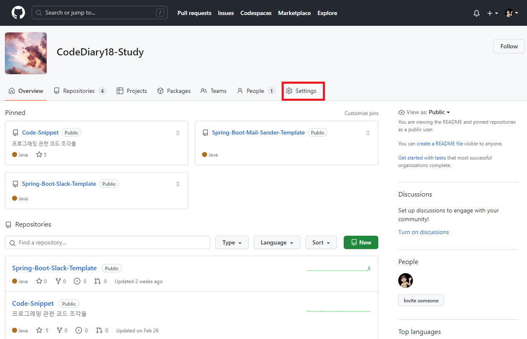Switch to the Teams tab
The height and width of the screenshot is (339, 527).
213,91
